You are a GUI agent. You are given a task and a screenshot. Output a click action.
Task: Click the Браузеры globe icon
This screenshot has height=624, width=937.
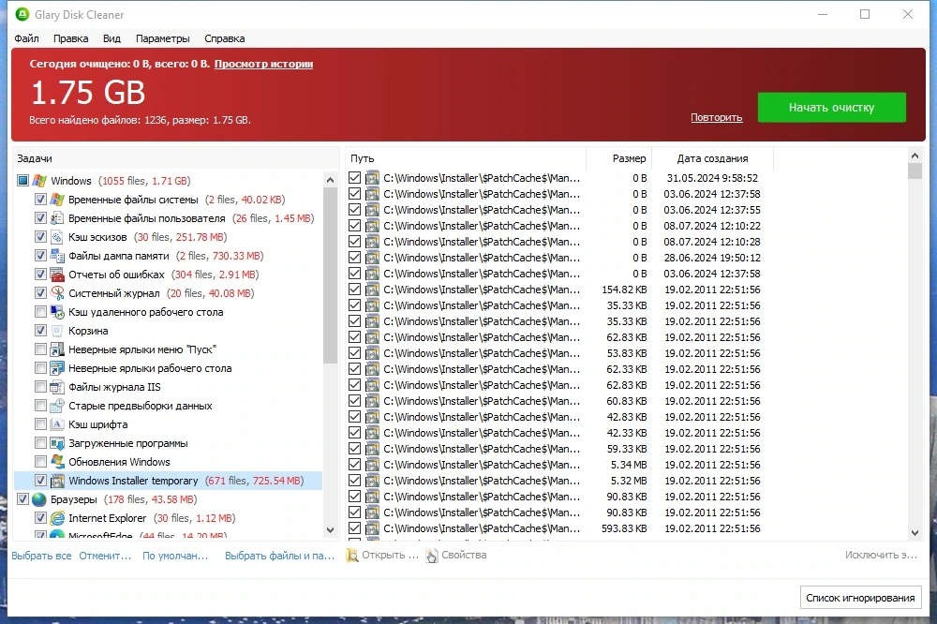39,499
